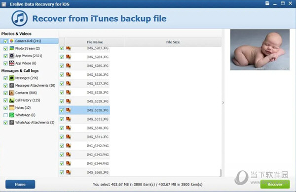Select the IMG_6360.JPG file name
Image resolution: width=296 pixels, height=192 pixels.
(98, 172)
